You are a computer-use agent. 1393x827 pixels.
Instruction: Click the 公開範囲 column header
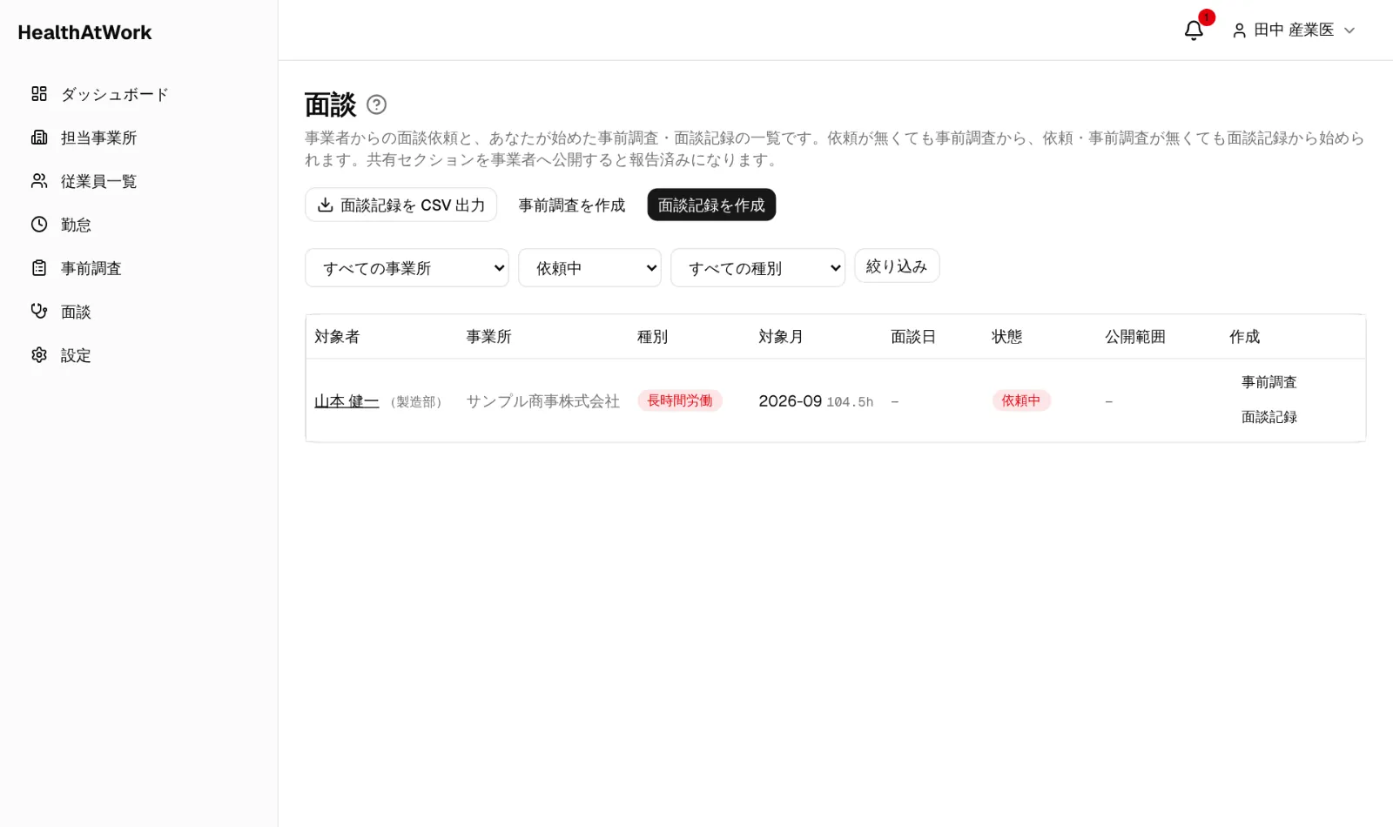coord(1135,337)
